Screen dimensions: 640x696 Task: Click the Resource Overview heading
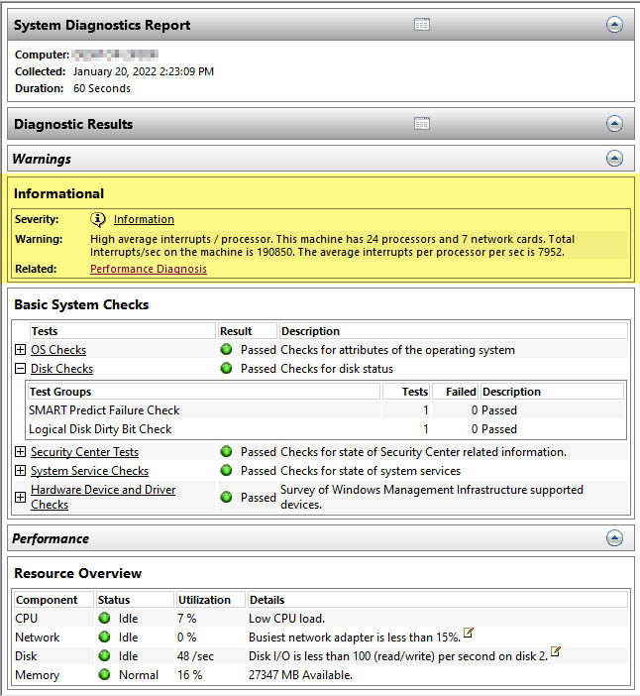tap(77, 573)
